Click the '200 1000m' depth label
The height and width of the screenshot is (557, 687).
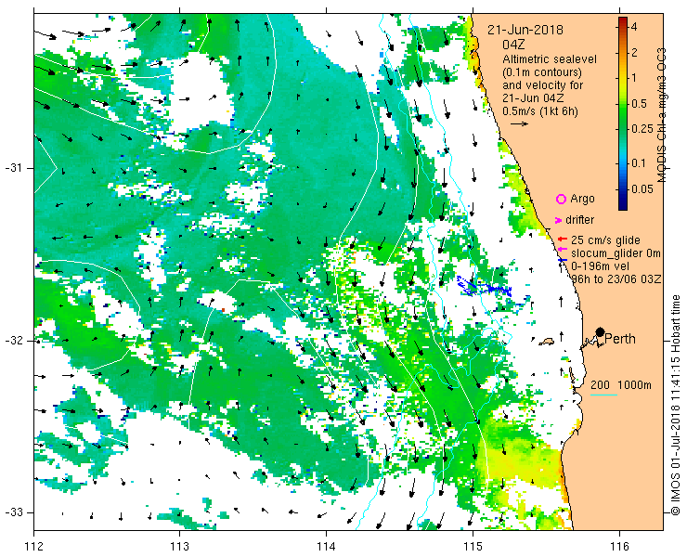(x=621, y=385)
